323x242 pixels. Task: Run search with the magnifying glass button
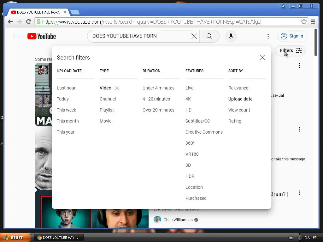[209, 36]
